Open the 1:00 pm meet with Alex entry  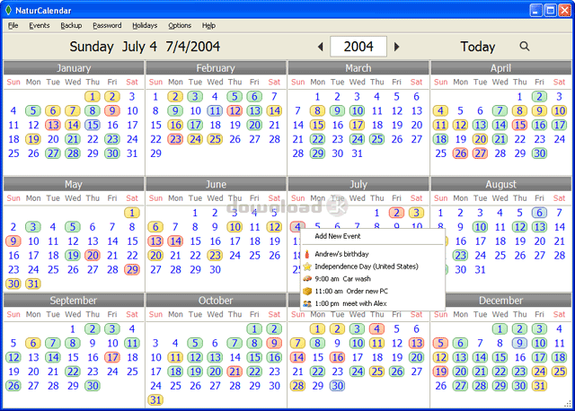click(350, 303)
